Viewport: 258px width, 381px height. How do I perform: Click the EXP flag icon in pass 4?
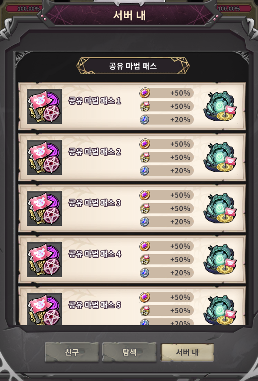[145, 259]
